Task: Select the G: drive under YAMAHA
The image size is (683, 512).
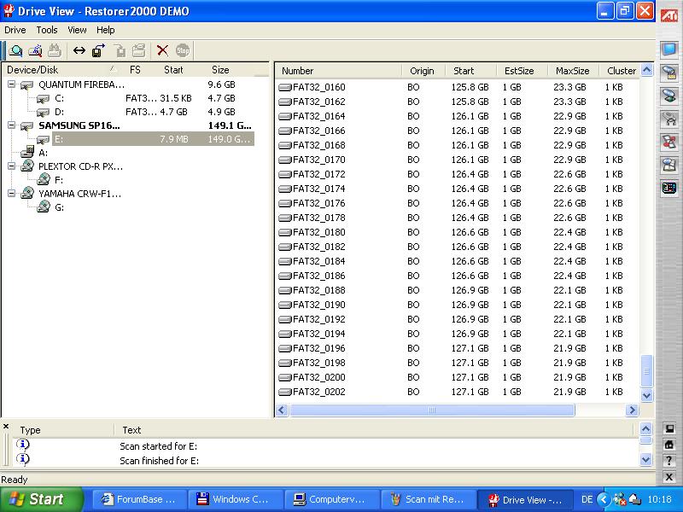Action: point(59,207)
